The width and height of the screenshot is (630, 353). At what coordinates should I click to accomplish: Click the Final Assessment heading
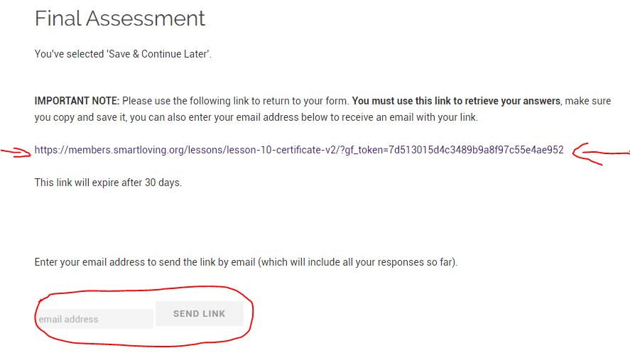coord(120,18)
